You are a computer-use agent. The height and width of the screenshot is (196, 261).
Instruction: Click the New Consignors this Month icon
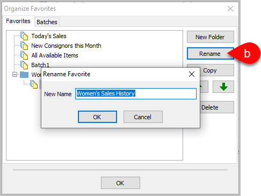point(24,46)
